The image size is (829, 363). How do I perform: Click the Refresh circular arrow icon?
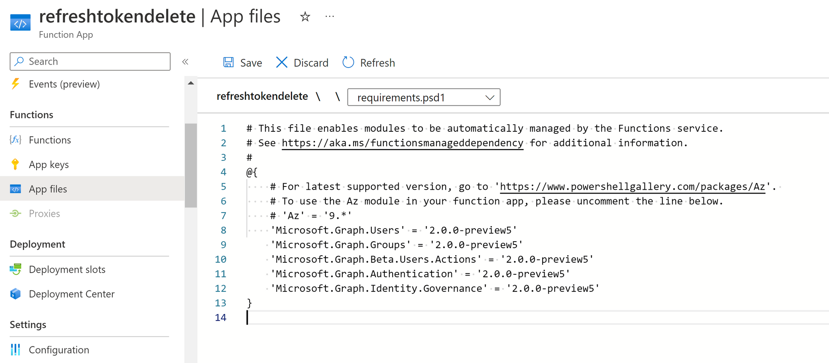(x=348, y=62)
